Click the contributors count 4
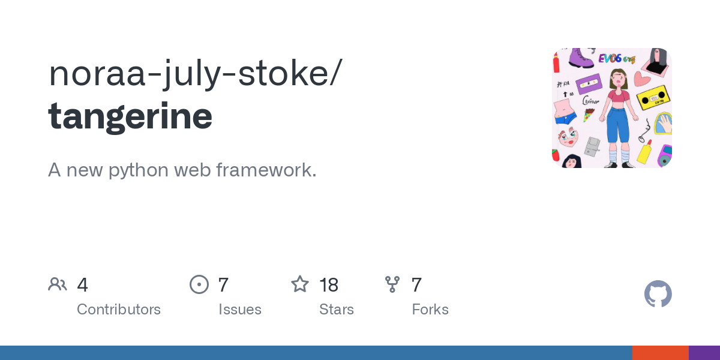The width and height of the screenshot is (720, 360). 83,285
